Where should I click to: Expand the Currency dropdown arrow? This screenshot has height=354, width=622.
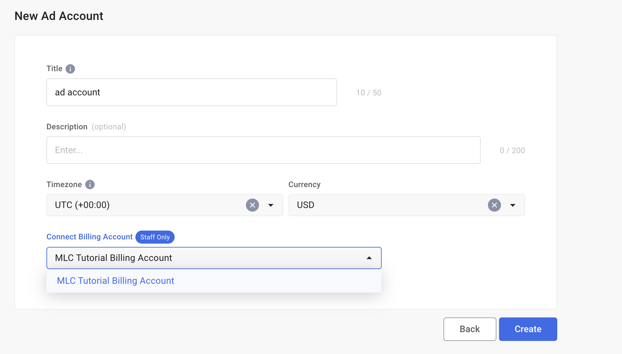pos(513,205)
